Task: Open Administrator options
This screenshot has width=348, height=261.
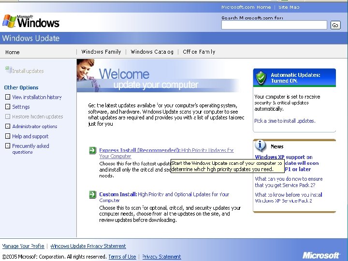Action: (35, 126)
